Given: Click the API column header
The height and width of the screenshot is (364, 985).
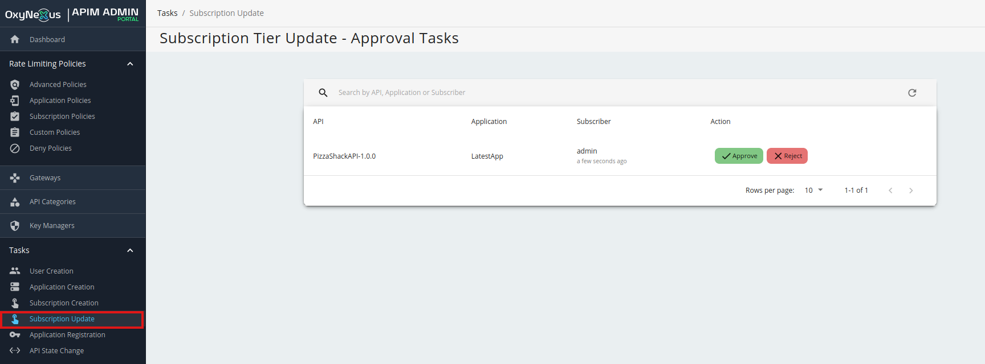Looking at the screenshot, I should 318,122.
